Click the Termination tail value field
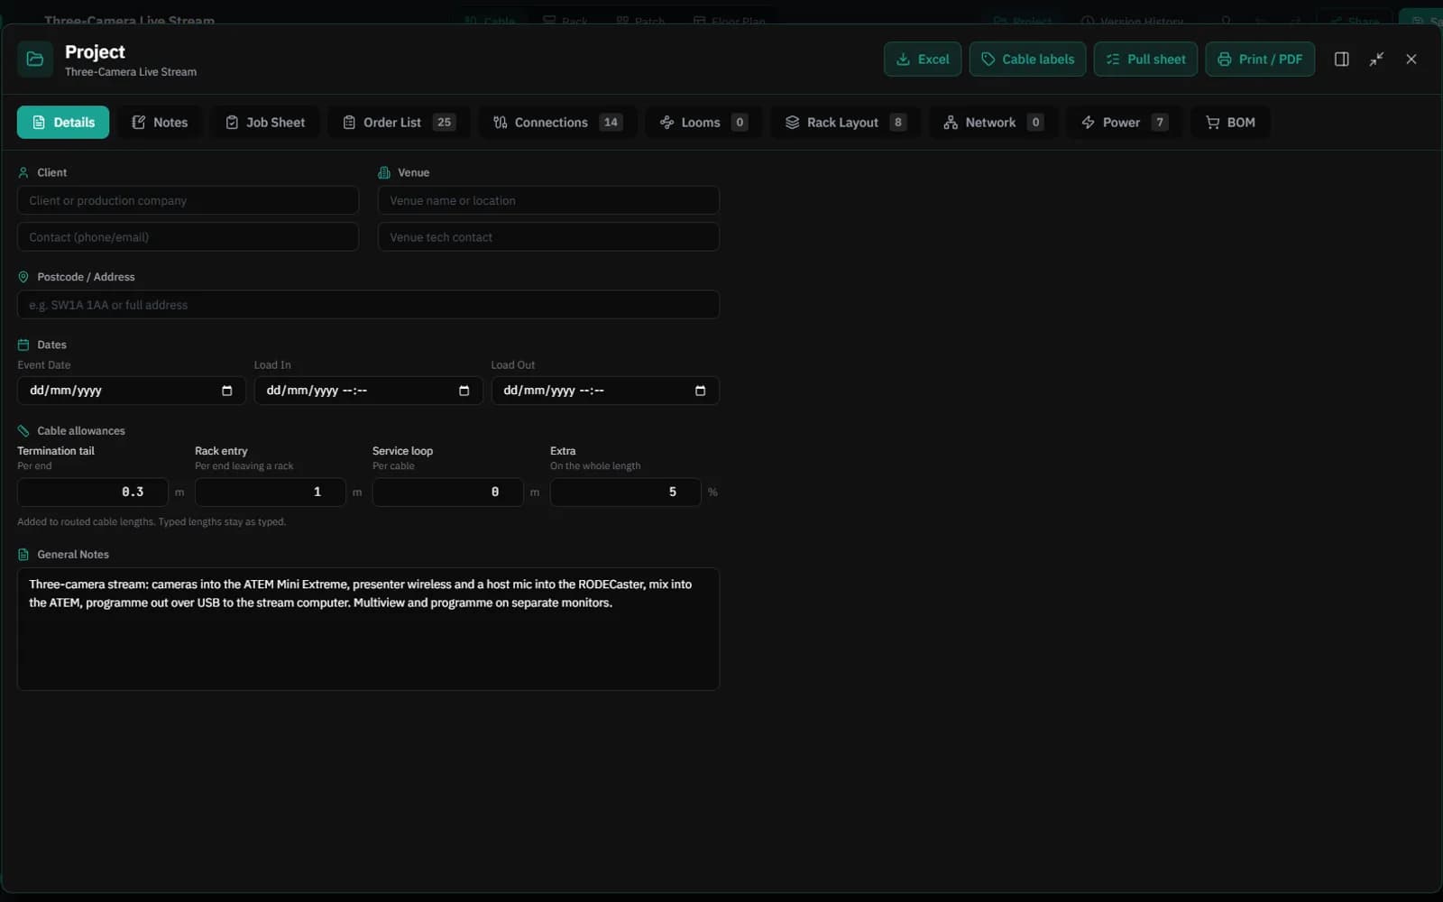 point(92,492)
